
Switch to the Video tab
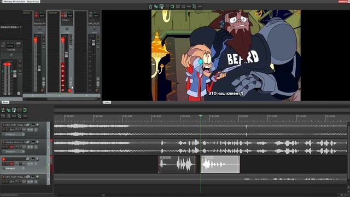coord(107,102)
